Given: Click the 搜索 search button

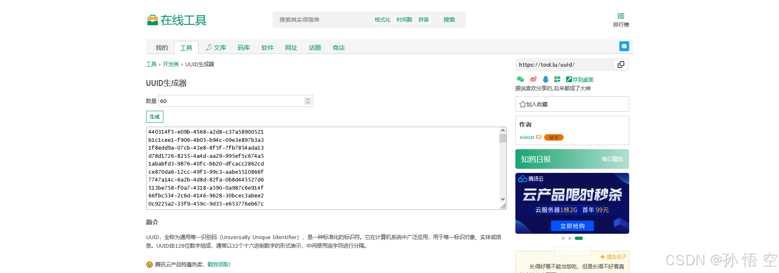Looking at the screenshot, I should click(449, 20).
